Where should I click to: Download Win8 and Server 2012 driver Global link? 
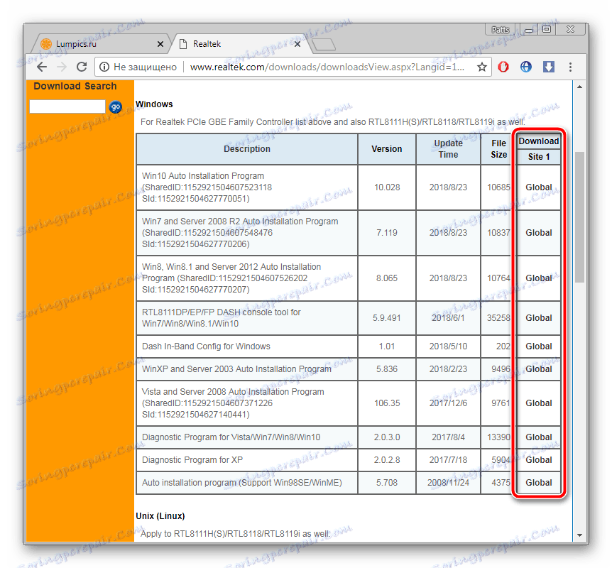[x=539, y=278]
